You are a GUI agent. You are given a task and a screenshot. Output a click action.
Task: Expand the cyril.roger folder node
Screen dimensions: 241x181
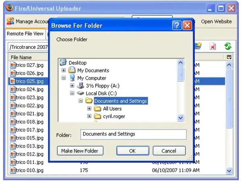(x=89, y=116)
